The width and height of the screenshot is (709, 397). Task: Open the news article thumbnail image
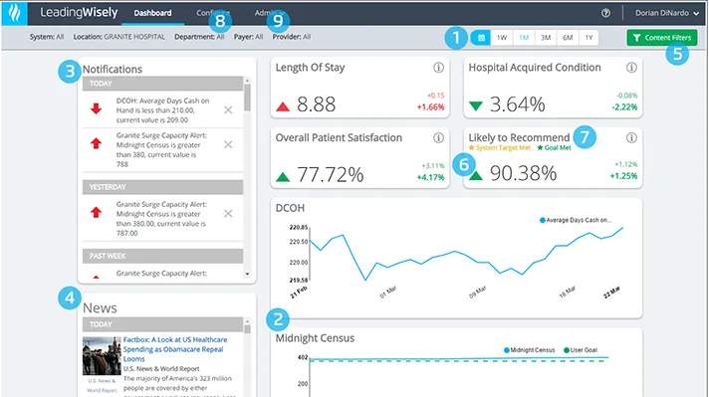pyautogui.click(x=102, y=355)
